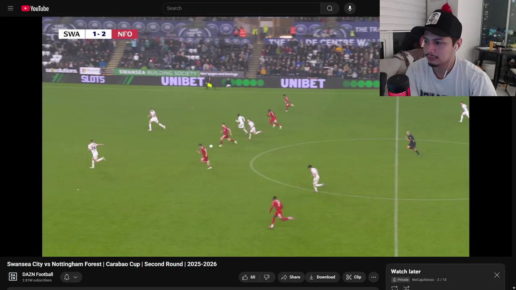Click the notification bell icon
The image size is (516, 290).
[x=67, y=277]
